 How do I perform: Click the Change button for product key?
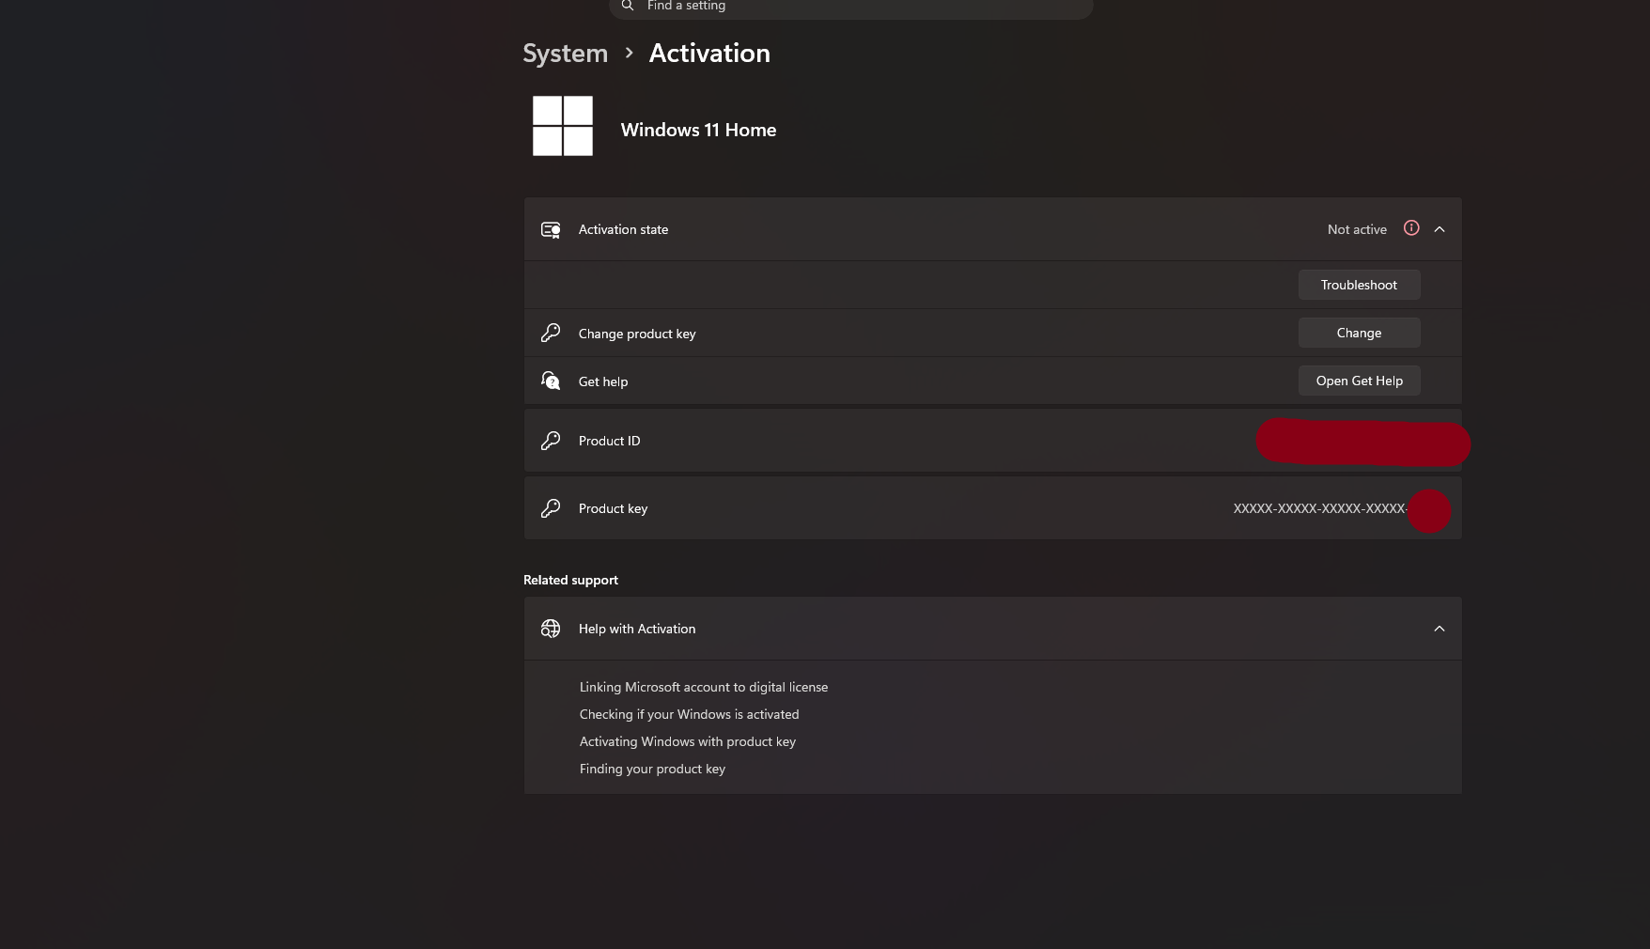click(1359, 333)
